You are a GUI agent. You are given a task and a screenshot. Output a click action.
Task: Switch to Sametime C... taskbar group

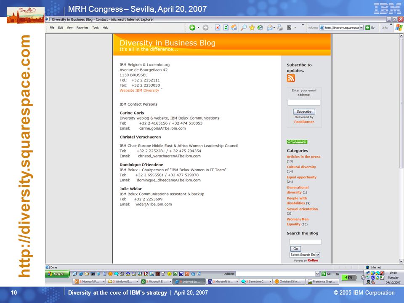coord(256,282)
